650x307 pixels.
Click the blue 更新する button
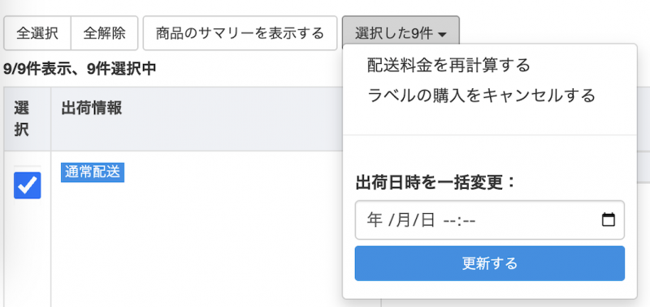(490, 263)
